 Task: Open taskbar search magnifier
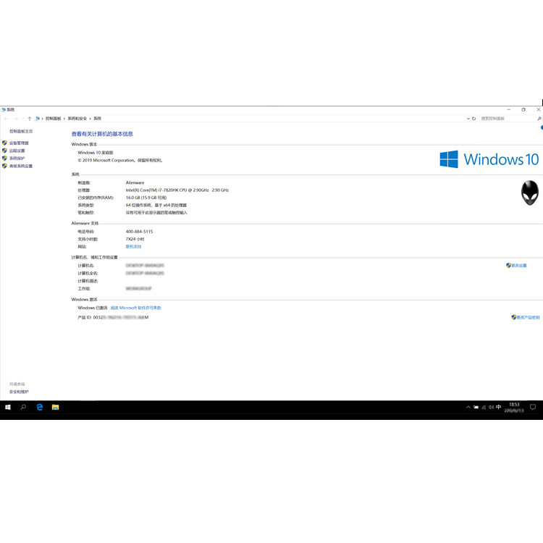coord(23,407)
